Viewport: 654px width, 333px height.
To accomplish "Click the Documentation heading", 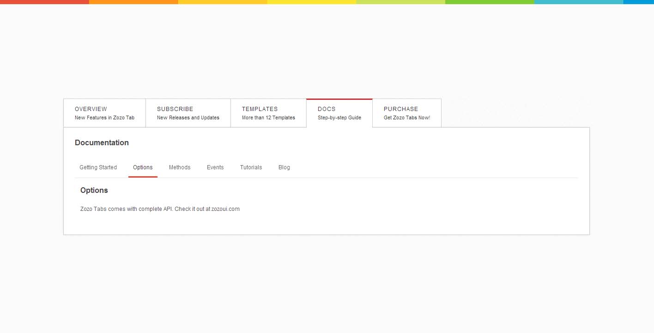I will (x=102, y=142).
